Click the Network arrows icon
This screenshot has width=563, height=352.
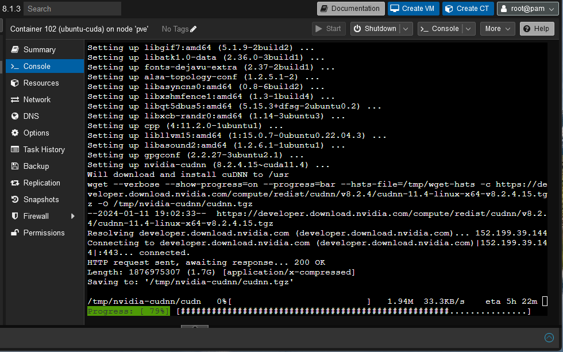click(x=15, y=99)
